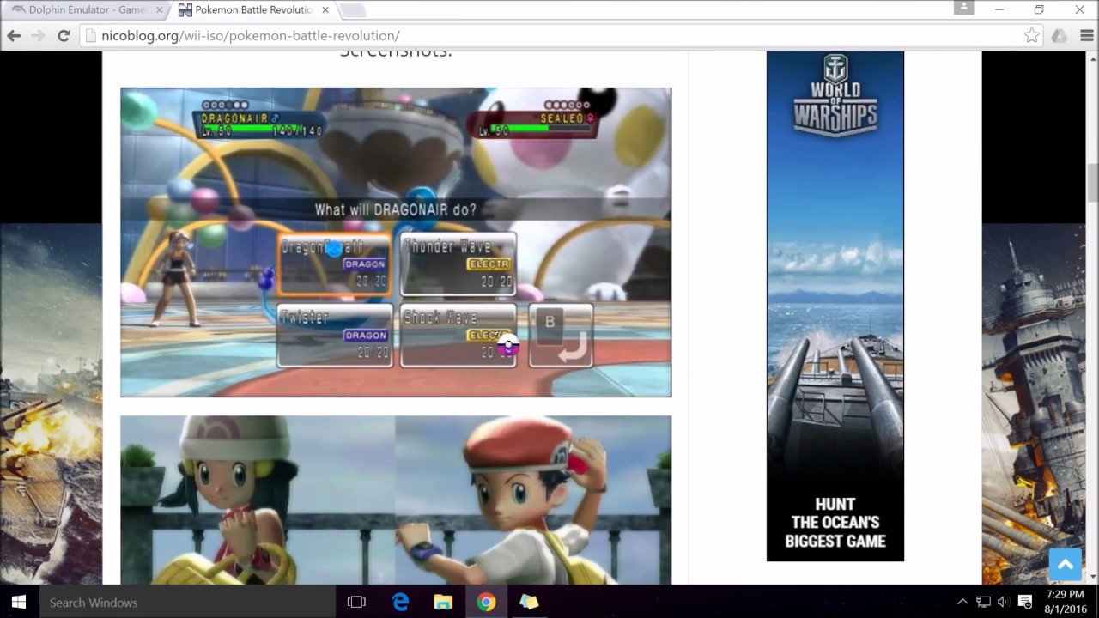Open the trainers screenshot image below
Screen dimensions: 1099x618
tap(396, 500)
